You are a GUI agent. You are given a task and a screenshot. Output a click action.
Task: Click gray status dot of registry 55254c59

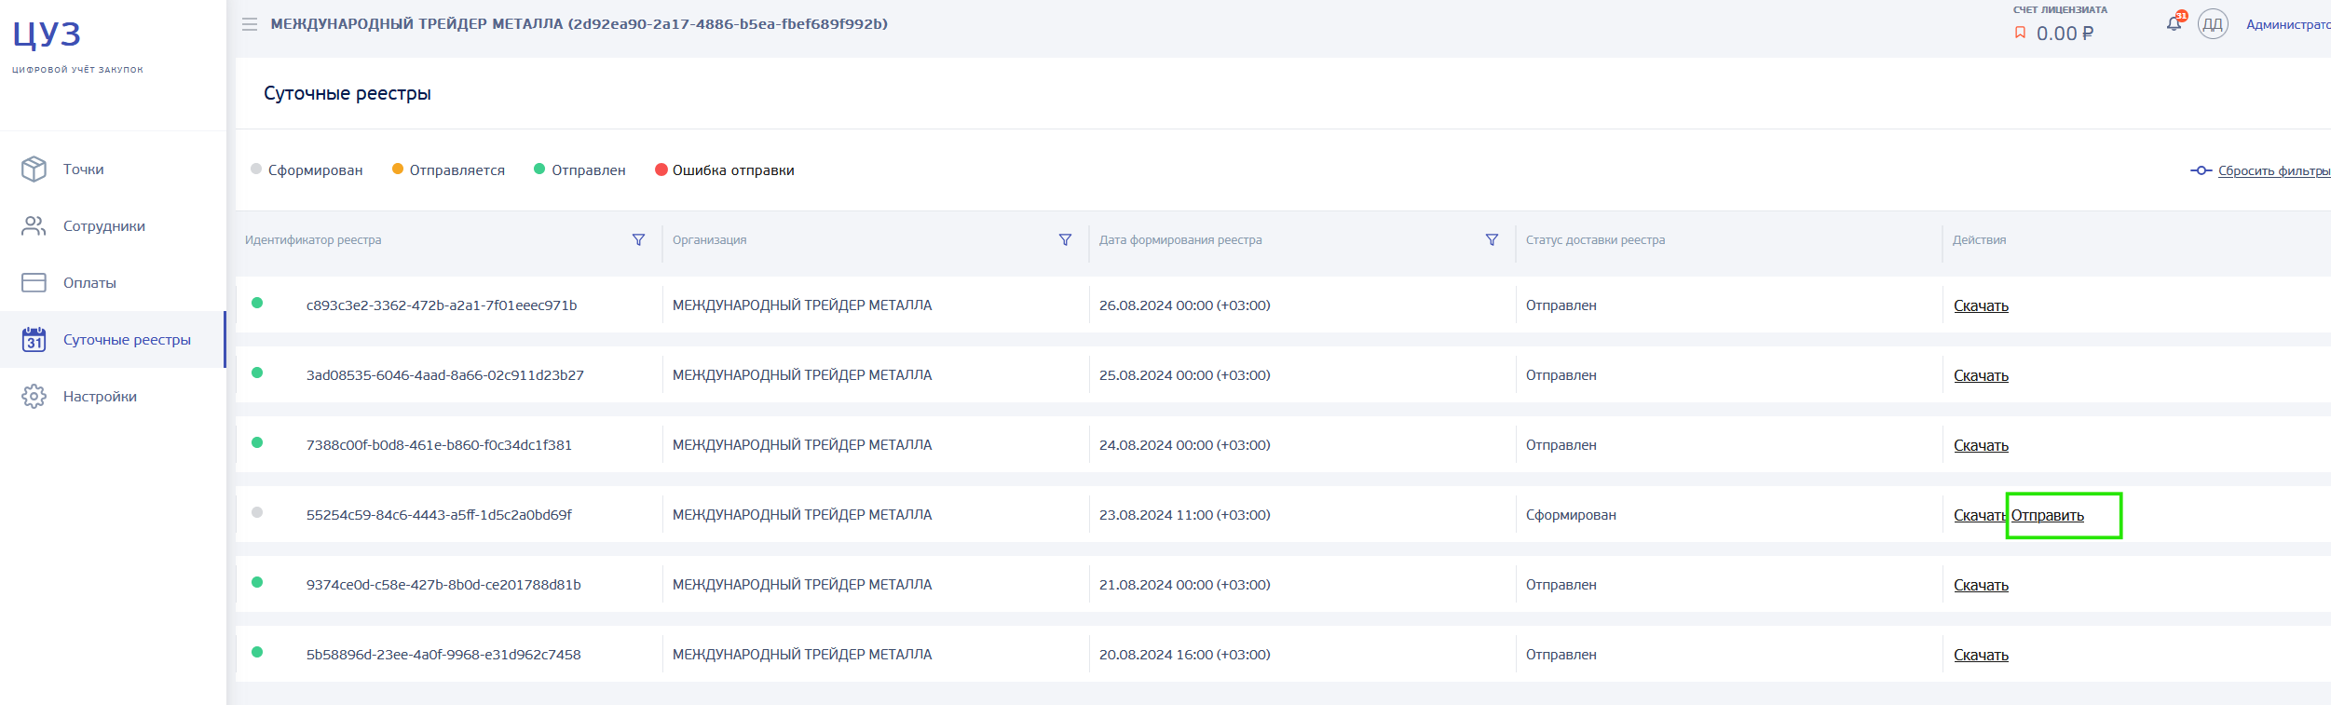coord(257,512)
